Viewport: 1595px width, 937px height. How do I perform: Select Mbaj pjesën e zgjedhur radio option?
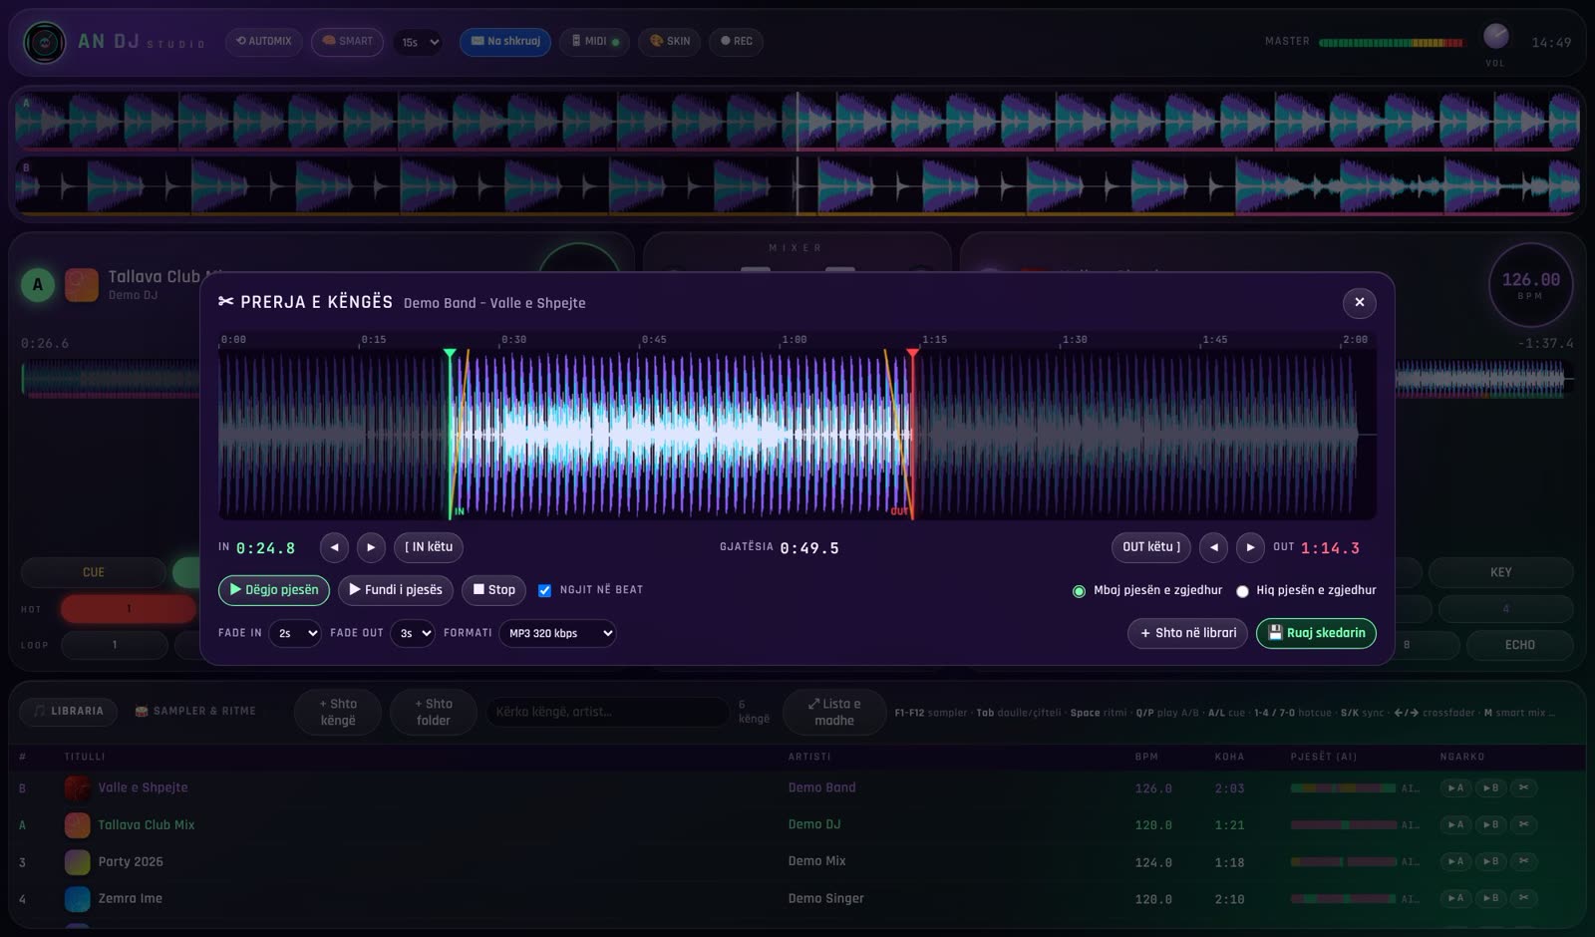pos(1079,591)
